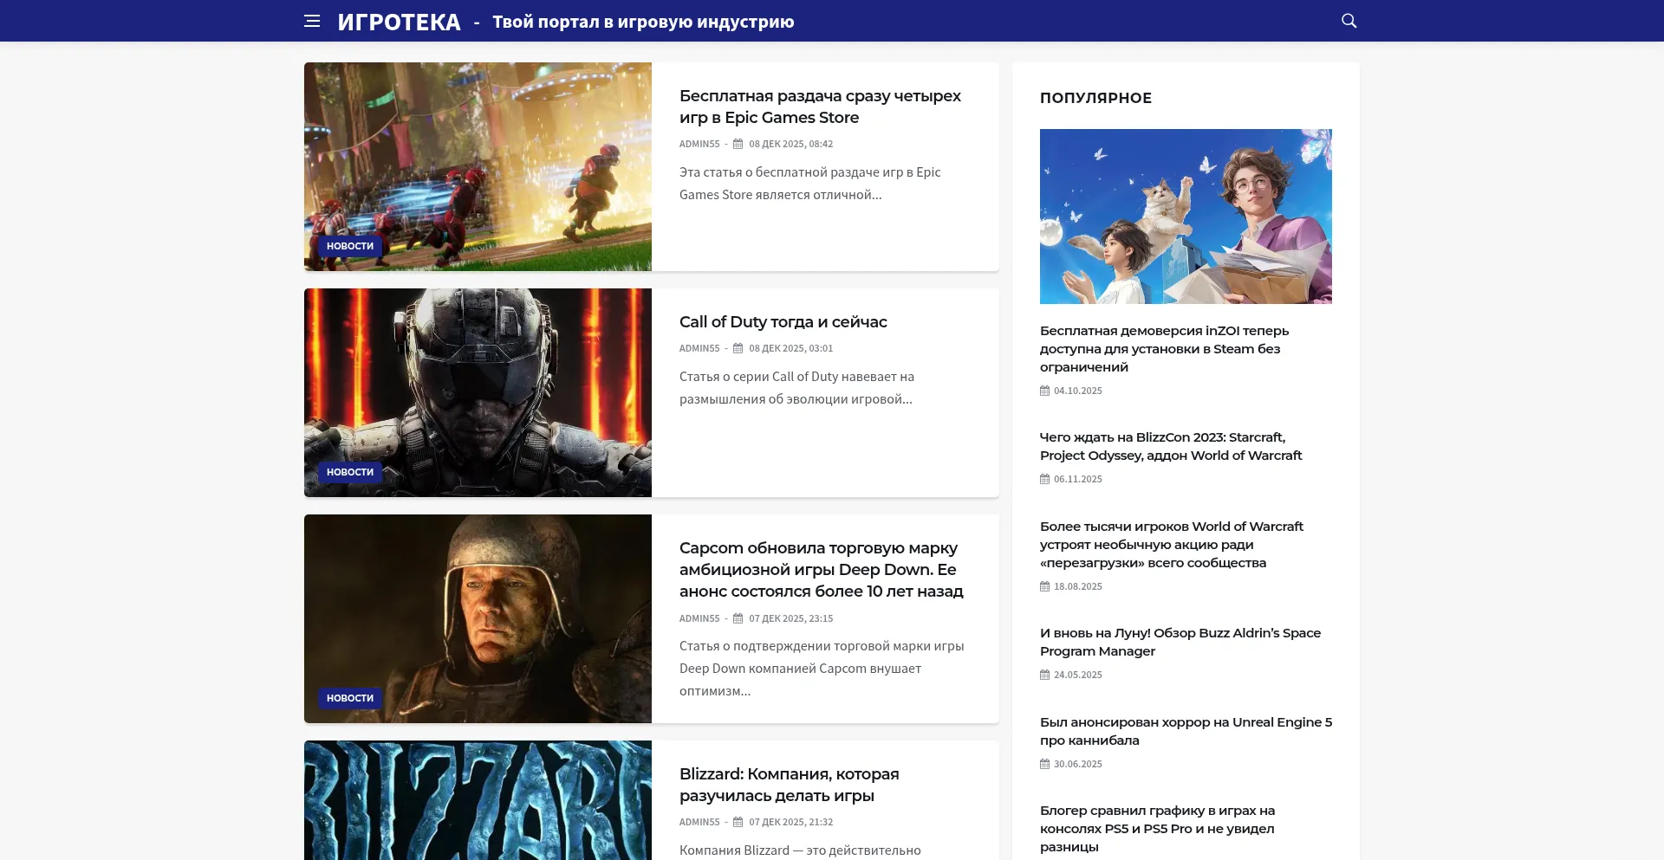This screenshot has width=1664, height=860.
Task: Click the Capcom Deep Down excerpt text
Action: pos(822,669)
